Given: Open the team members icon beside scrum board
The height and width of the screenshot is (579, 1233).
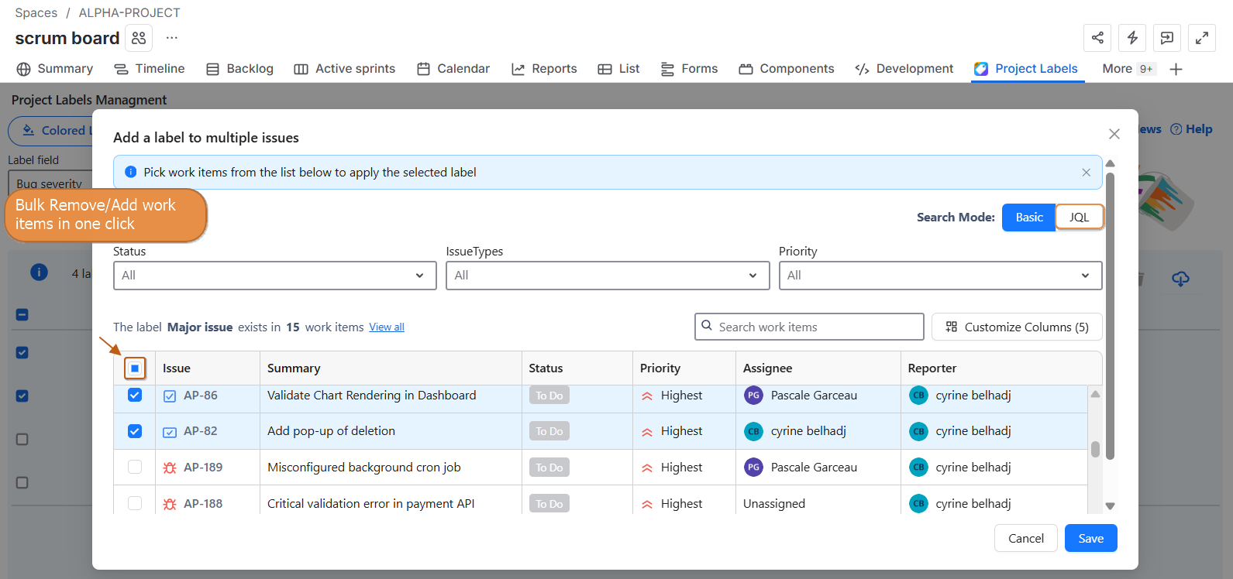Looking at the screenshot, I should point(139,38).
